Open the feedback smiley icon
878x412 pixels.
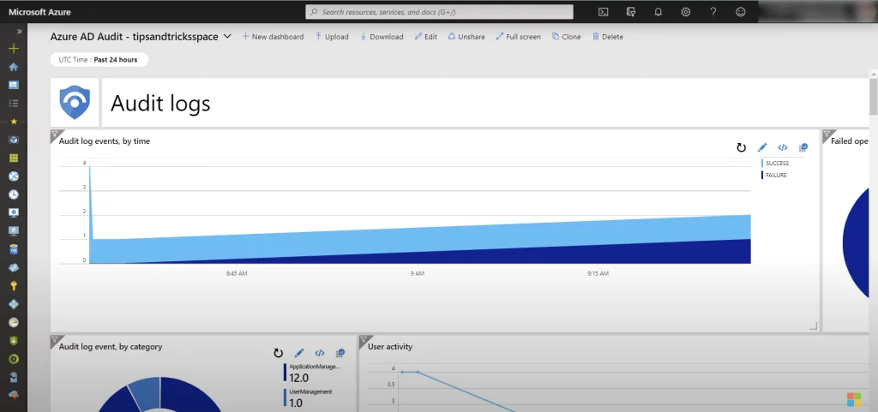741,12
